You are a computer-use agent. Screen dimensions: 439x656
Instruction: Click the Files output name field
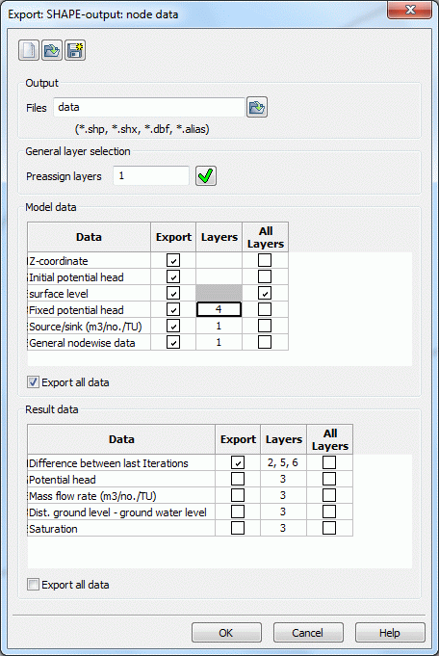click(149, 108)
